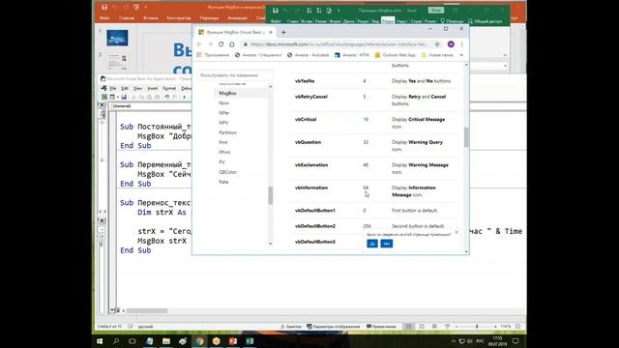Start slideshow from status bar icon
Image resolution: width=619 pixels, height=348 pixels.
tap(447, 327)
